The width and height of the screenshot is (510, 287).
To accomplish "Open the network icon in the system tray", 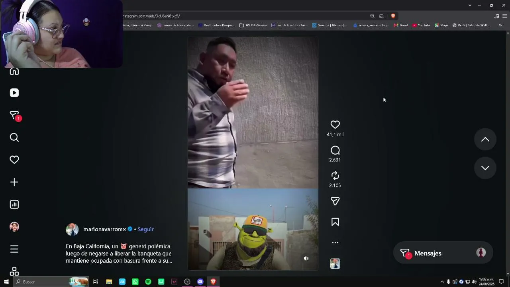I will [x=468, y=282].
